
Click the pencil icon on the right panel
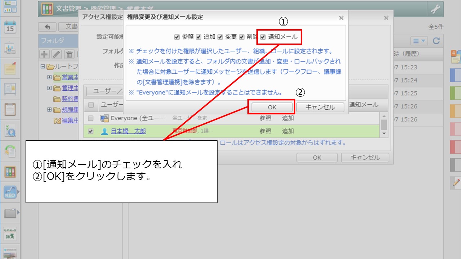456,183
